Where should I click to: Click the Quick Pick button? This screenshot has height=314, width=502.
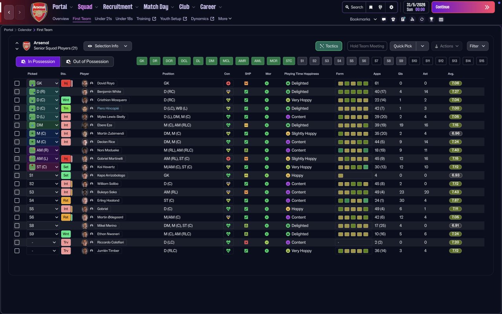(x=403, y=46)
